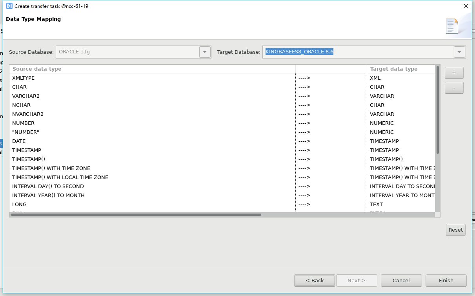
Task: Click the document page icon in header
Action: point(452,26)
